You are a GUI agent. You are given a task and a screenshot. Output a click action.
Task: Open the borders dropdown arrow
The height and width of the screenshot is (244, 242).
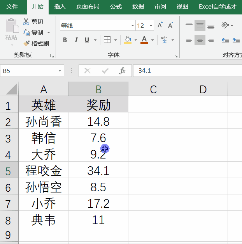point(116,40)
